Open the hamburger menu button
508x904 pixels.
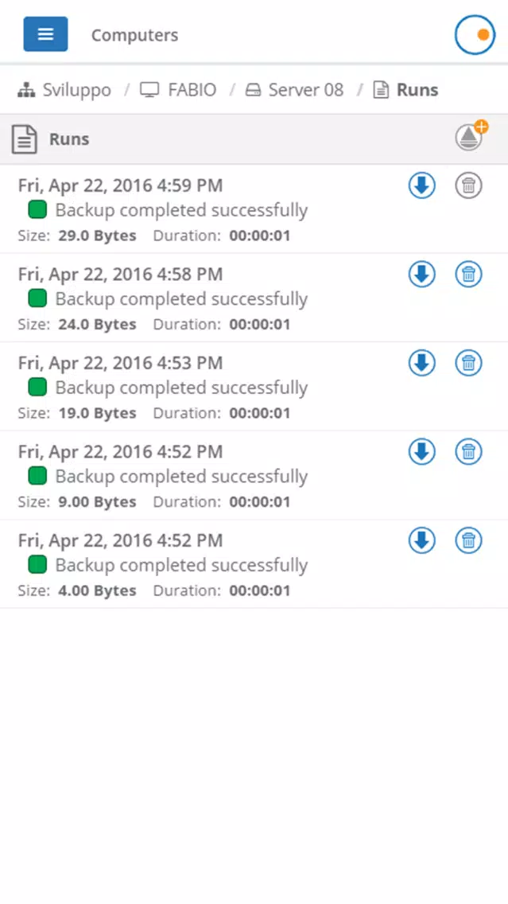[45, 34]
